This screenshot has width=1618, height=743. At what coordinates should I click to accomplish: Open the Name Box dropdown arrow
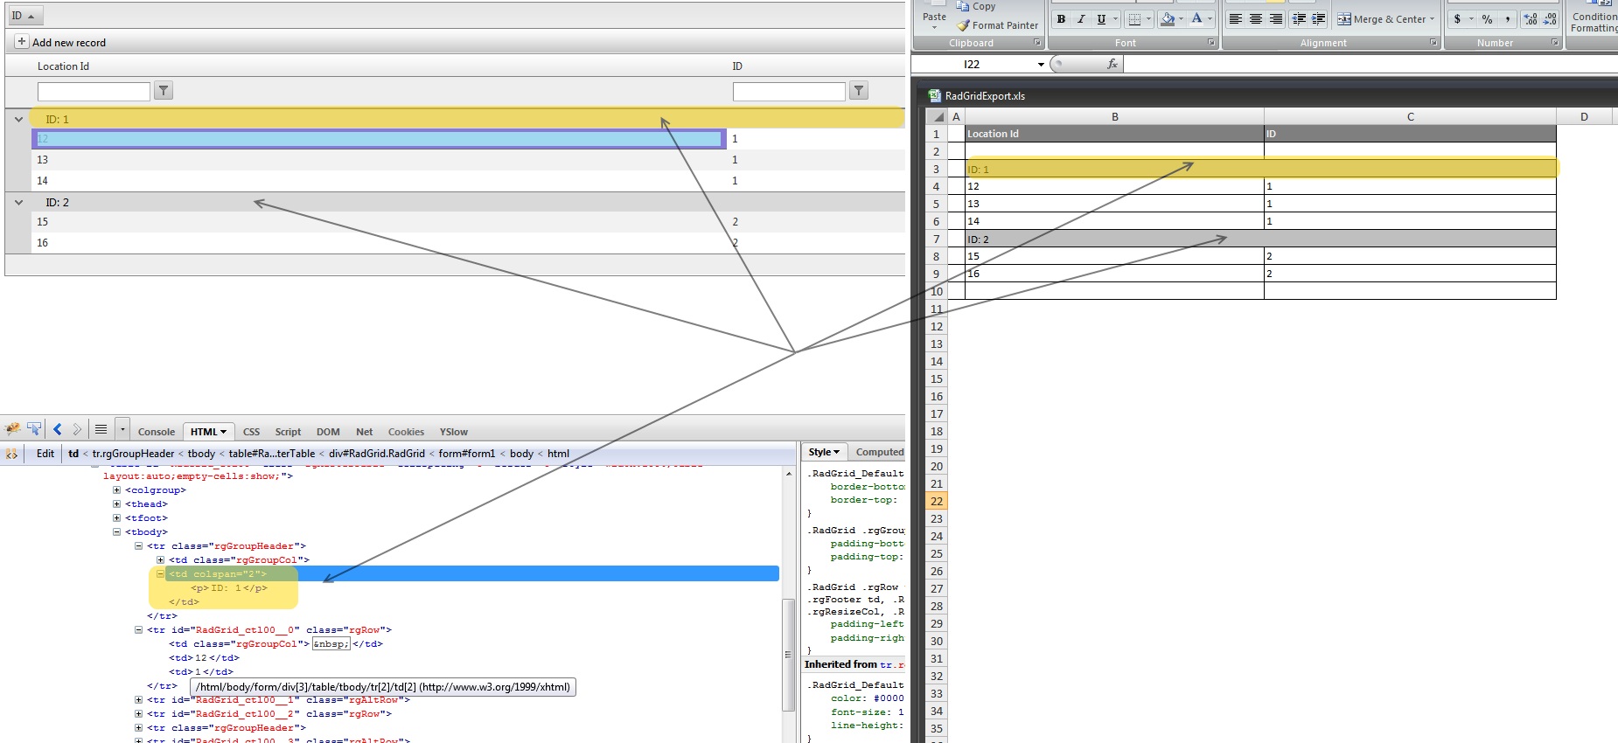point(1041,65)
